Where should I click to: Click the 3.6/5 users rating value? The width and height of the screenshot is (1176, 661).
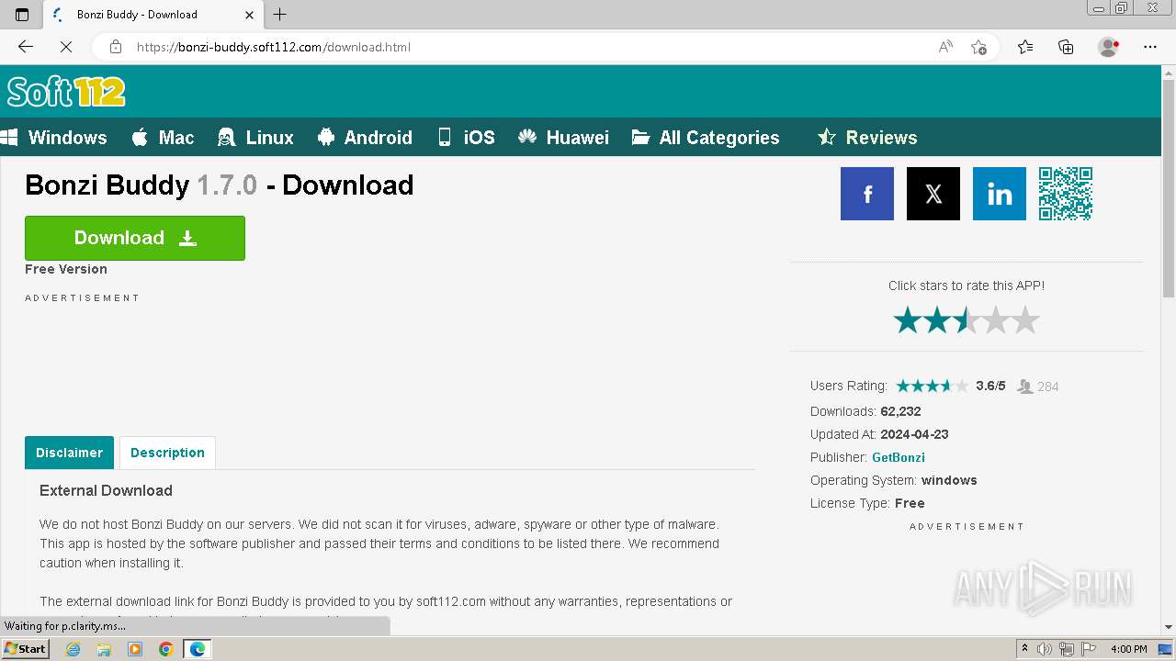click(x=990, y=386)
